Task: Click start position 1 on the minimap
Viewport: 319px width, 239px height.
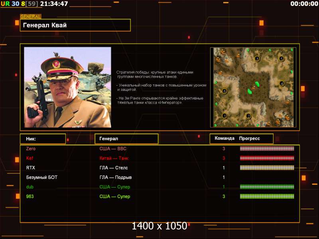Action: click(224, 116)
